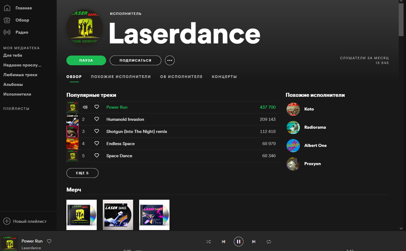Viewport: 406px width, 251px height.
Task: Open the Best of Laserdance vinyl merch item
Action: coord(118,215)
